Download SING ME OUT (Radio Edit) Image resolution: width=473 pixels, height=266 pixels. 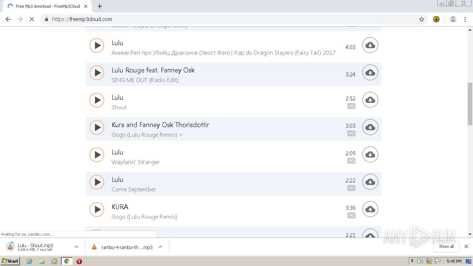tap(370, 73)
